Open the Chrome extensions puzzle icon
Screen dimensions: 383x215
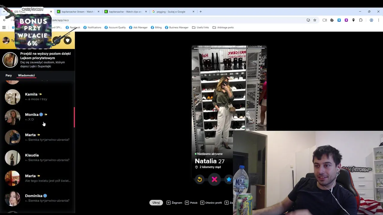pyautogui.click(x=361, y=20)
